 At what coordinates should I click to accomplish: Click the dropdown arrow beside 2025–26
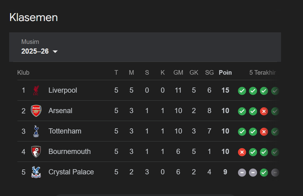tap(55, 52)
